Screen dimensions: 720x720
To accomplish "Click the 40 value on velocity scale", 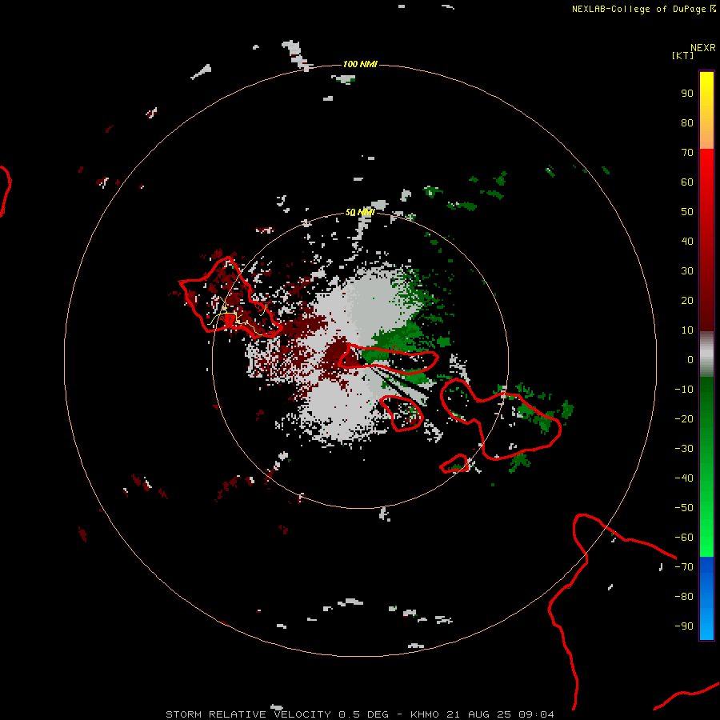I will (687, 242).
